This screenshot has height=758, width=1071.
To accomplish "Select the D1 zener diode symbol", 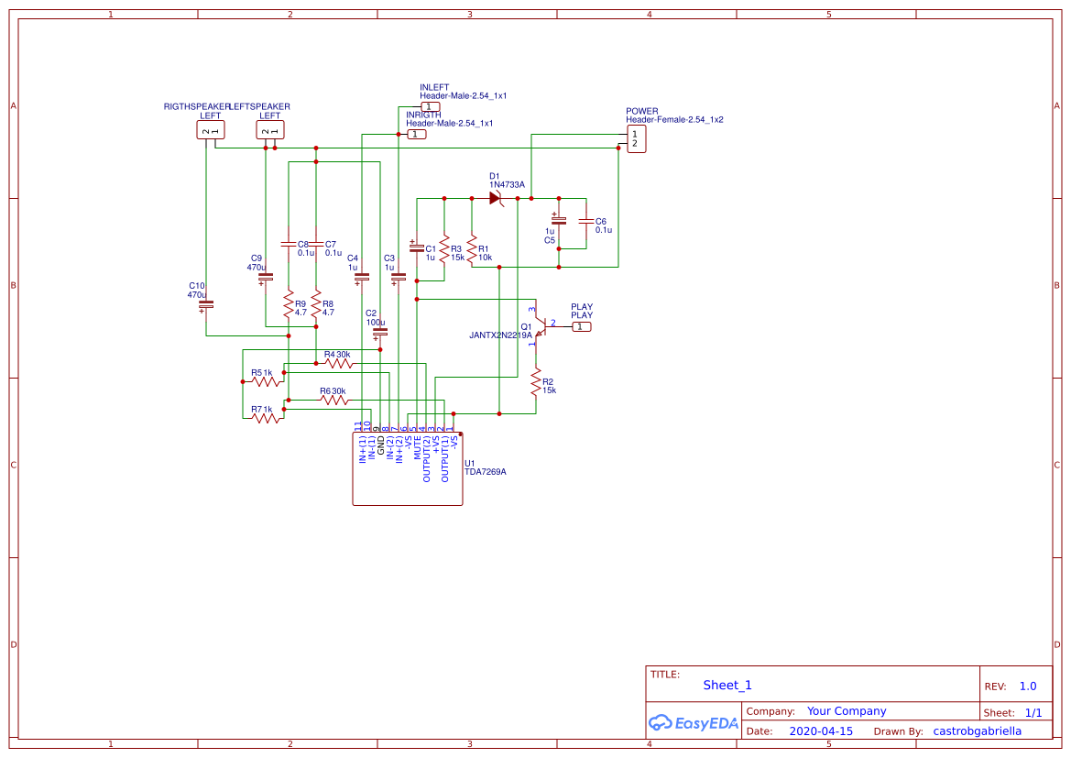I will pyautogui.click(x=496, y=198).
